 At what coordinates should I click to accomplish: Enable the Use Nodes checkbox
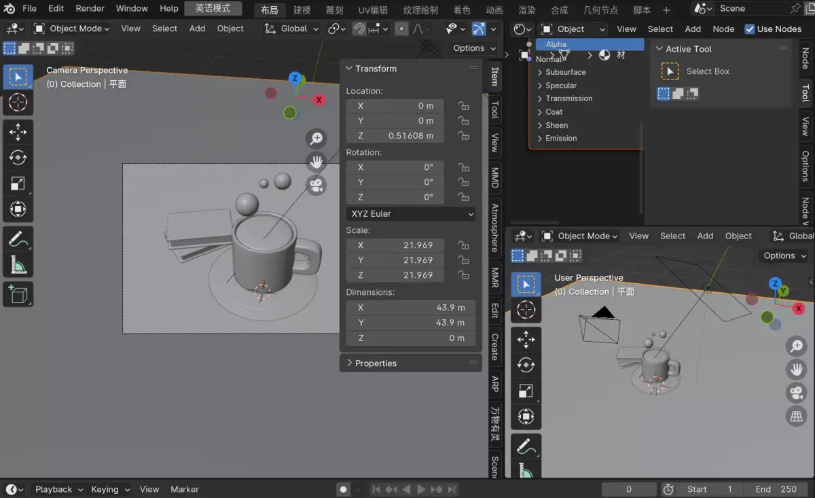coord(750,29)
